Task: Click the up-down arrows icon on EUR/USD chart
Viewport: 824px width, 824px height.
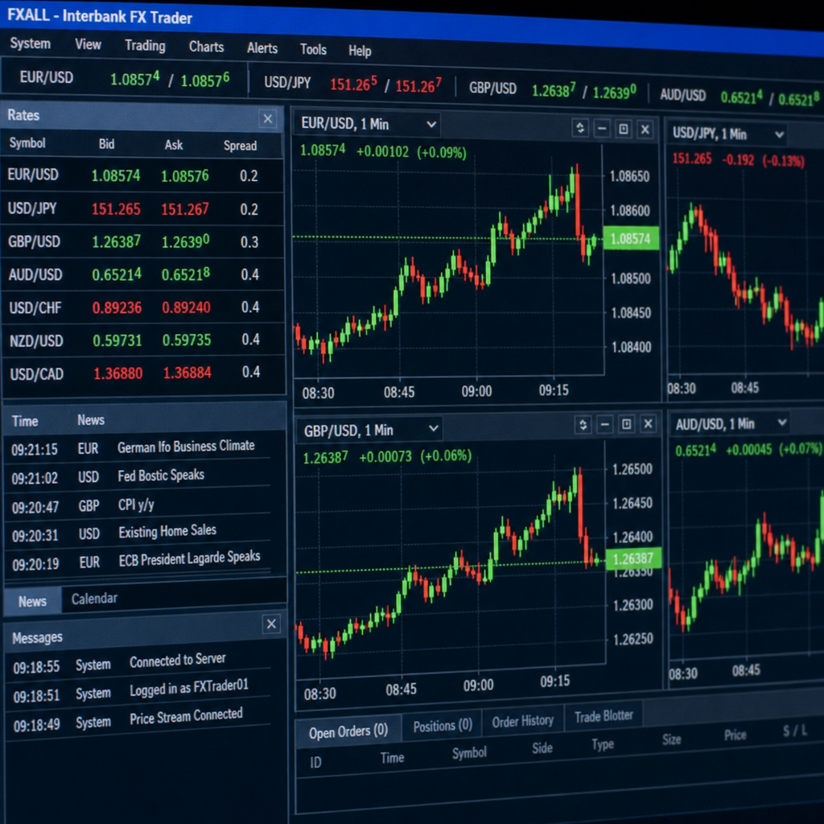Action: tap(580, 128)
